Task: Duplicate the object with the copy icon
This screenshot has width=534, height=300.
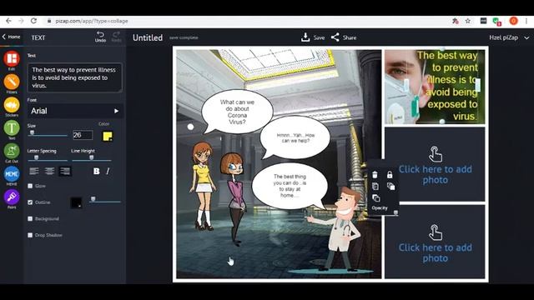Action: click(375, 187)
